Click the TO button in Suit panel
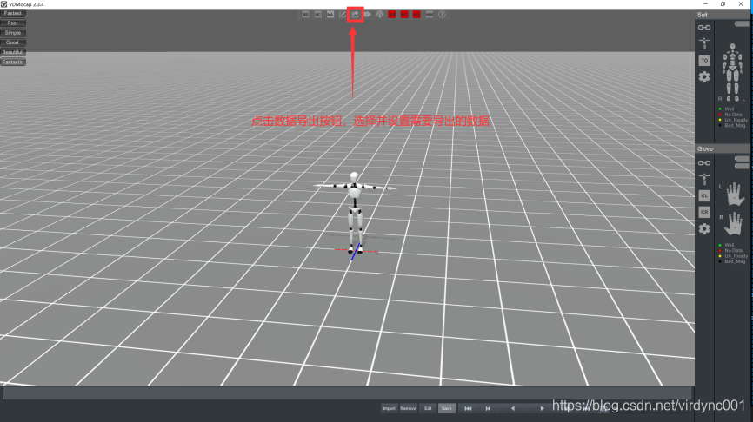Screen dimensions: 753x422 (704, 61)
